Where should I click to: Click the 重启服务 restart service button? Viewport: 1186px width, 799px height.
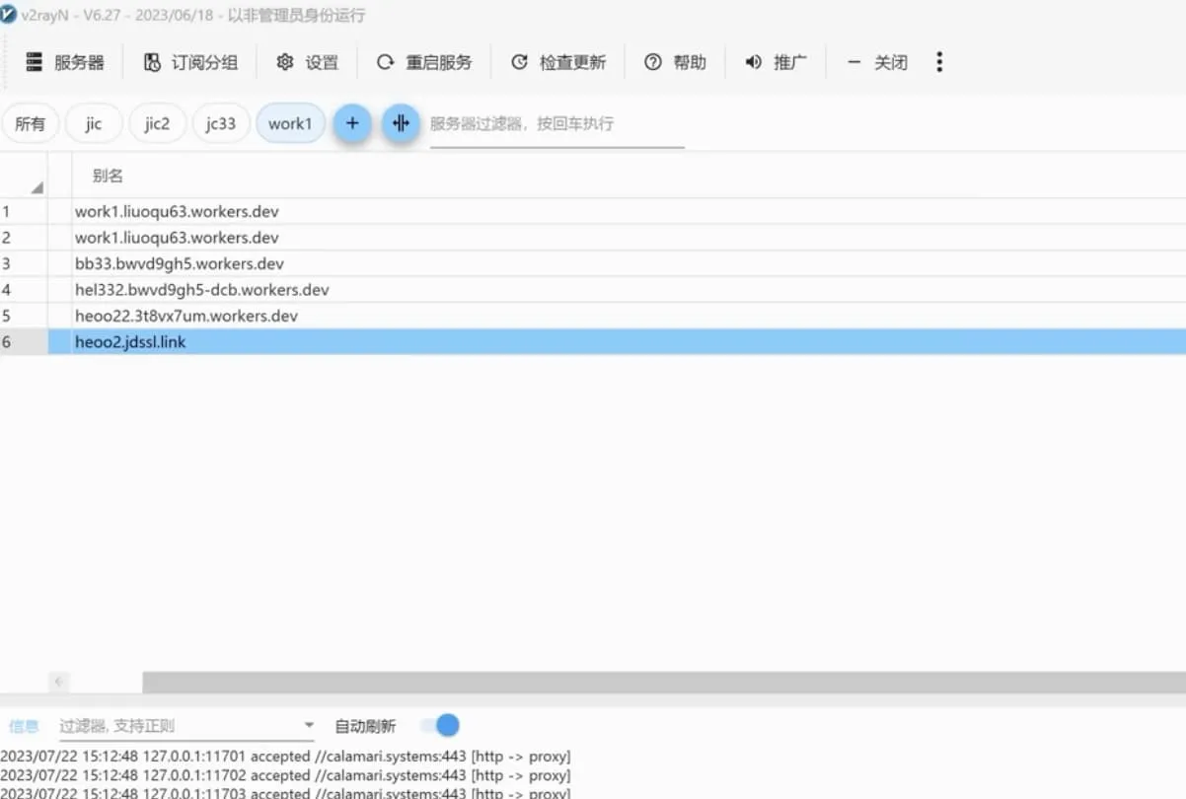click(x=425, y=62)
